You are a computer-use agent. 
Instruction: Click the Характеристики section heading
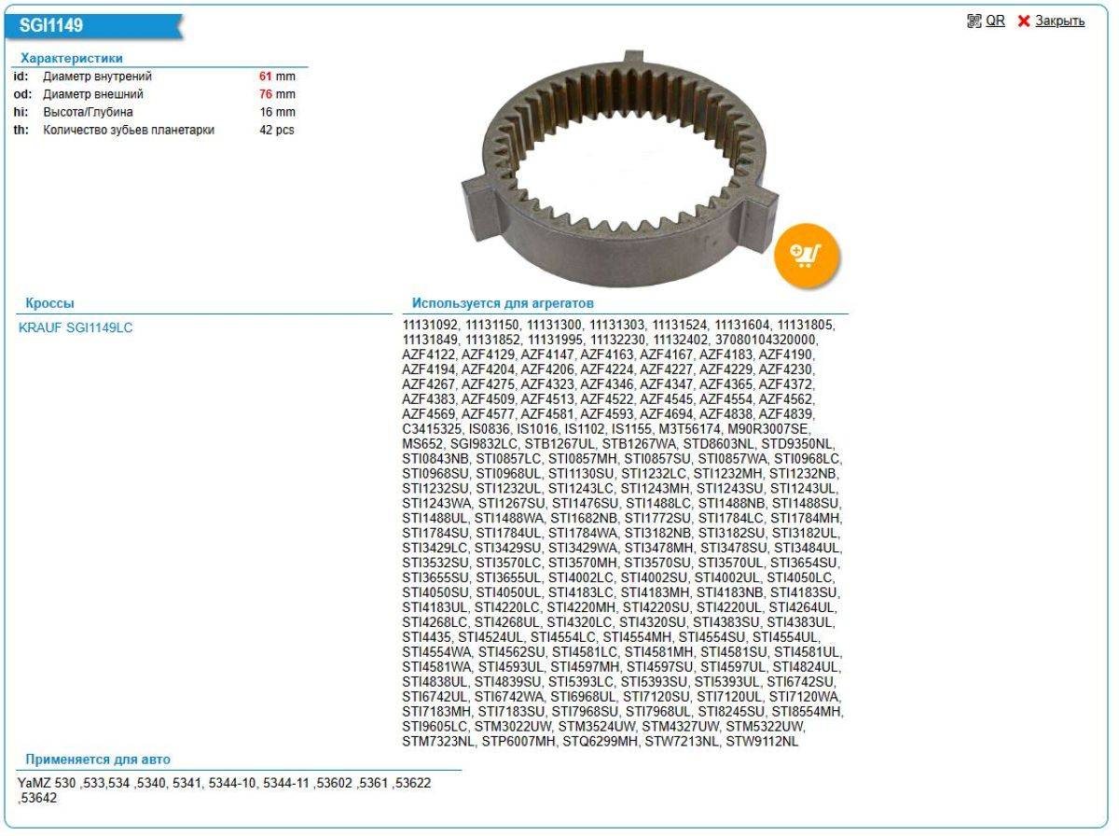(x=72, y=58)
